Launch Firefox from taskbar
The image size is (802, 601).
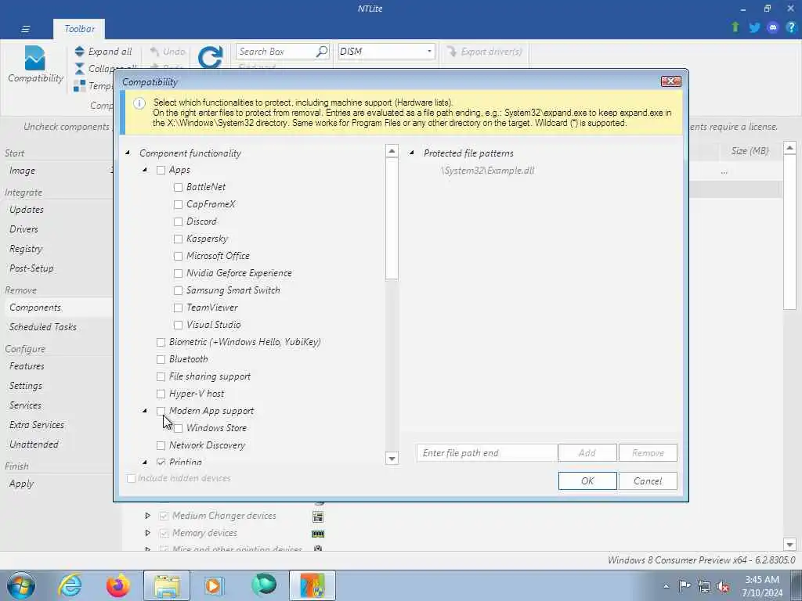pos(117,585)
